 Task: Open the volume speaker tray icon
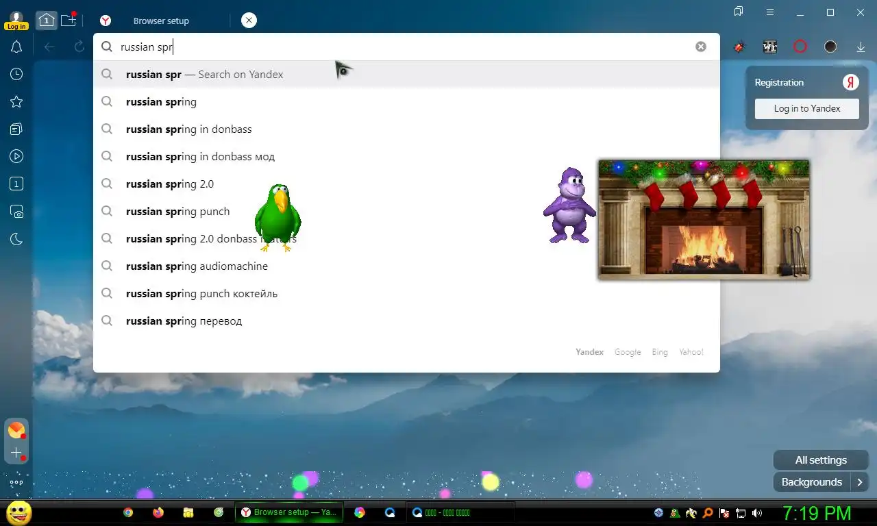pyautogui.click(x=757, y=512)
